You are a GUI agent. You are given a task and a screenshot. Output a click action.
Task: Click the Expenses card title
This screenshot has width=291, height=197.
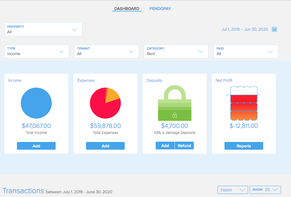coord(86,80)
